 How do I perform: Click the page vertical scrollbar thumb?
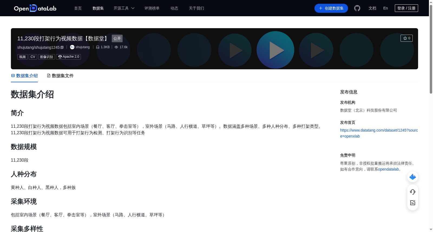point(431,49)
